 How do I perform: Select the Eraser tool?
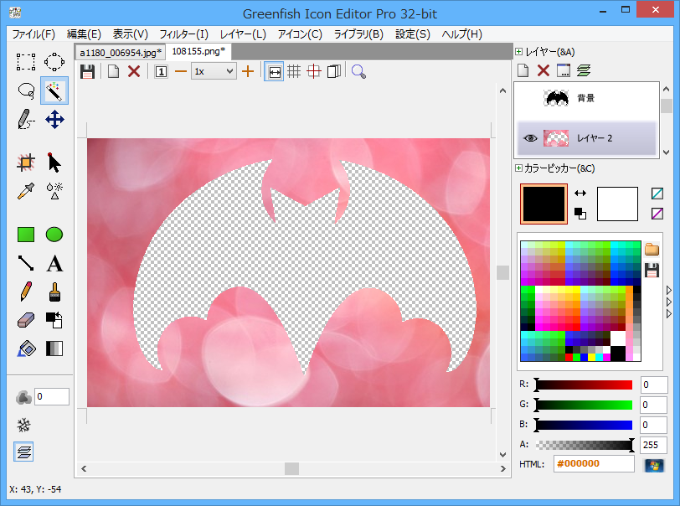26,320
